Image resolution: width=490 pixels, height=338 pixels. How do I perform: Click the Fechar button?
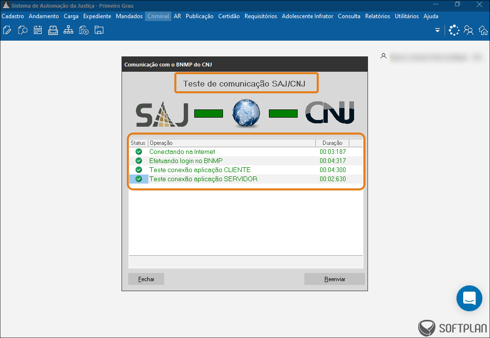[x=146, y=279]
